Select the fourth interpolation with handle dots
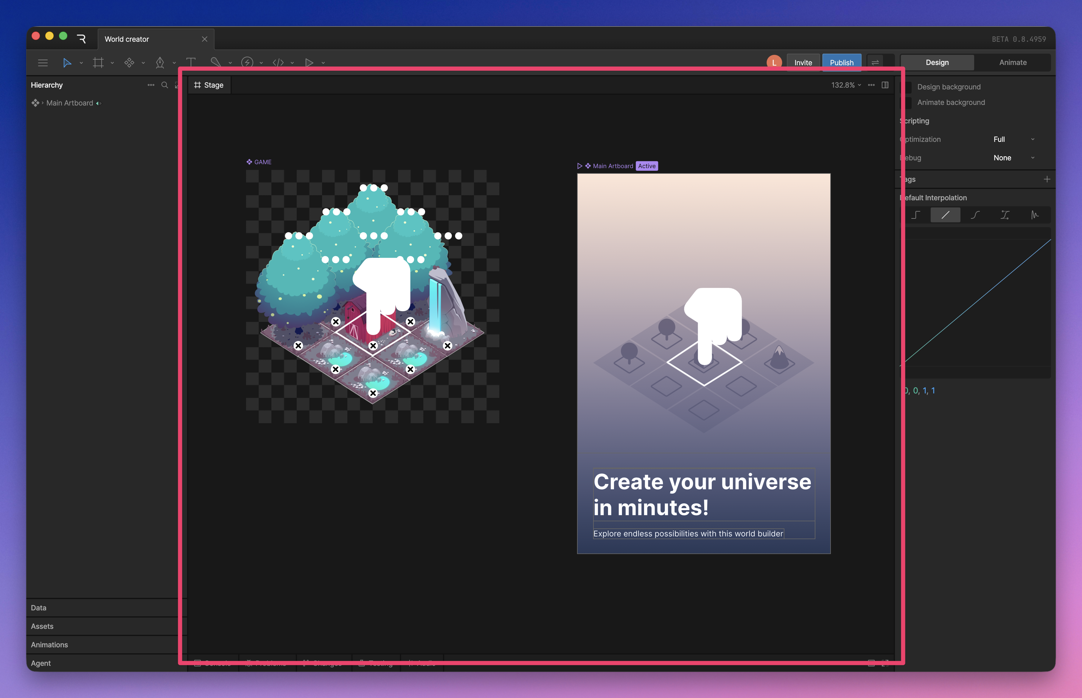Screen dimensions: 1082x698 click(1005, 215)
